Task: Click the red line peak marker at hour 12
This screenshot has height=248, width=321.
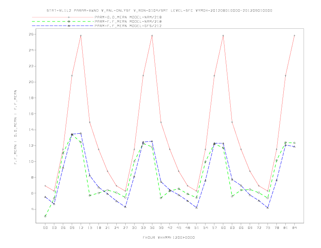Action: pos(81,36)
